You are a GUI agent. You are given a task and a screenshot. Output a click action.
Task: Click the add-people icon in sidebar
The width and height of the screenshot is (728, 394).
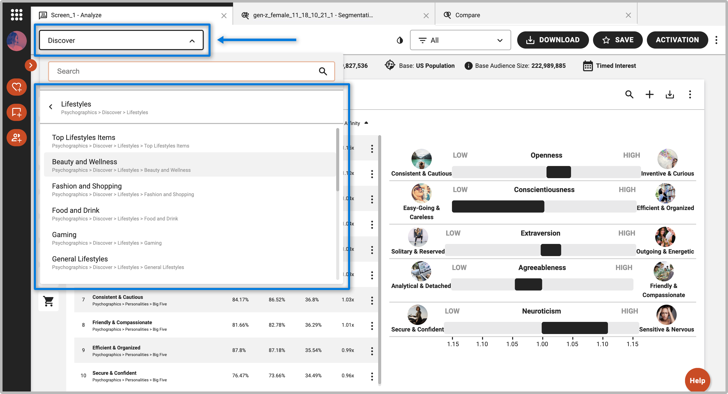[x=16, y=138]
